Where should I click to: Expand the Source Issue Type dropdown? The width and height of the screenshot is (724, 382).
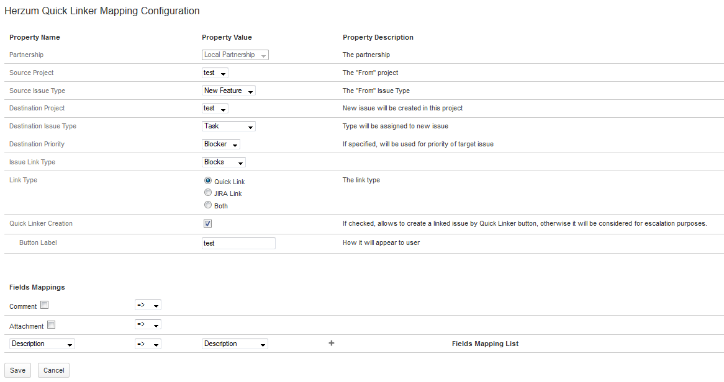tap(229, 91)
